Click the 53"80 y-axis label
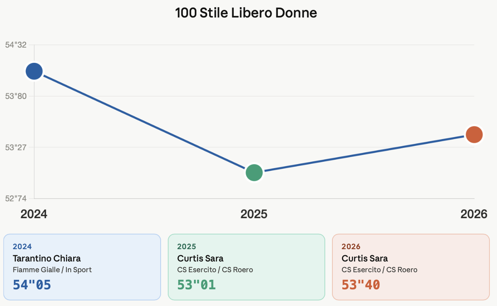The height and width of the screenshot is (306, 497). (16, 96)
